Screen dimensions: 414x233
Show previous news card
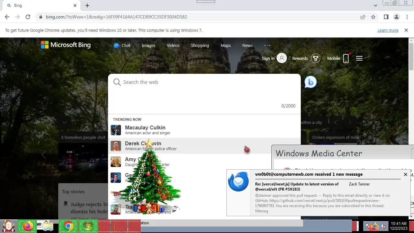click(44, 155)
